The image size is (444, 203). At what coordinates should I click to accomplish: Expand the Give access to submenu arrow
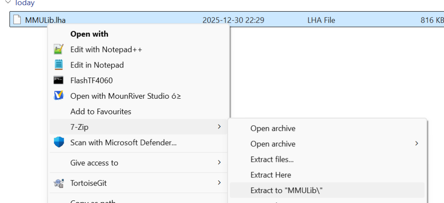219,163
